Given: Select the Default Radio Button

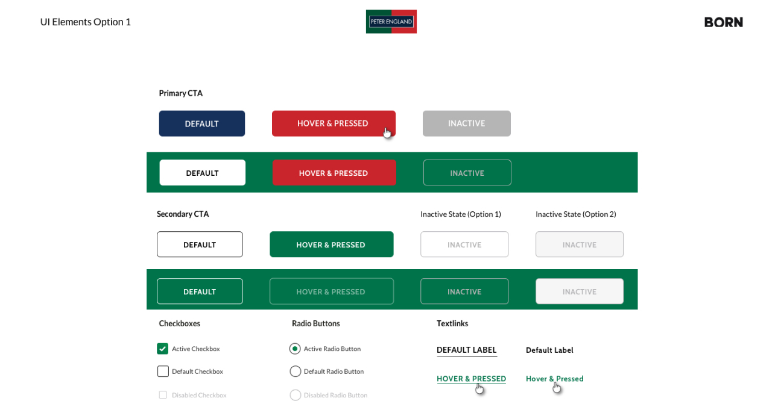Looking at the screenshot, I should tap(295, 371).
